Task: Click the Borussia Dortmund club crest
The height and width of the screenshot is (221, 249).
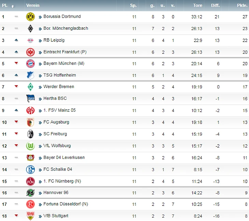Action: pos(31,17)
